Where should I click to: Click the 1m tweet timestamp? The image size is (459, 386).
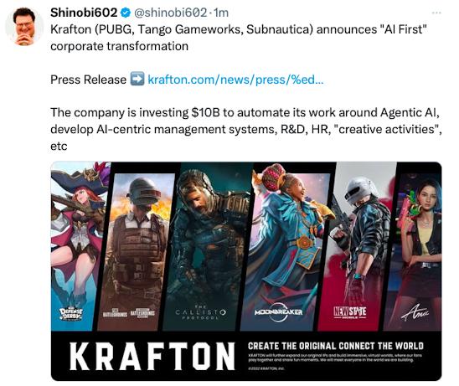click(221, 13)
